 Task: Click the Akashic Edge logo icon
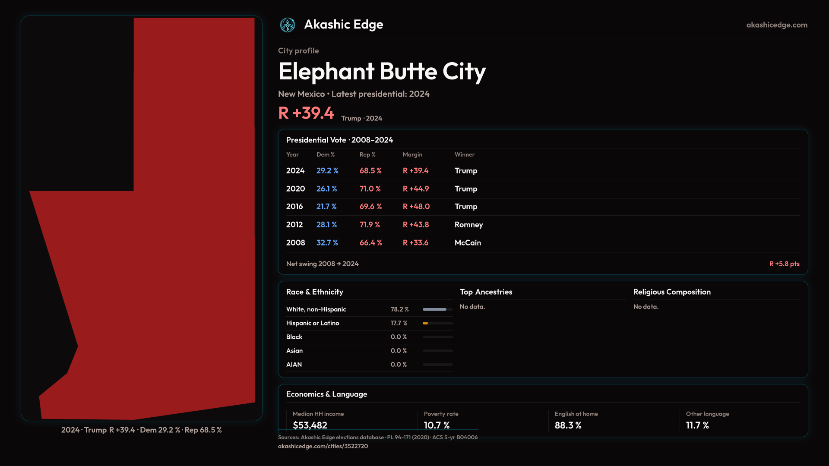(288, 25)
